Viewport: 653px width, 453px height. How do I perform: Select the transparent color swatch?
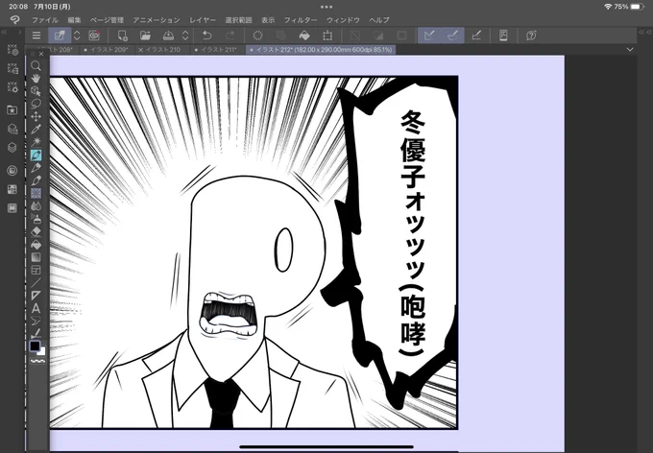[37, 361]
